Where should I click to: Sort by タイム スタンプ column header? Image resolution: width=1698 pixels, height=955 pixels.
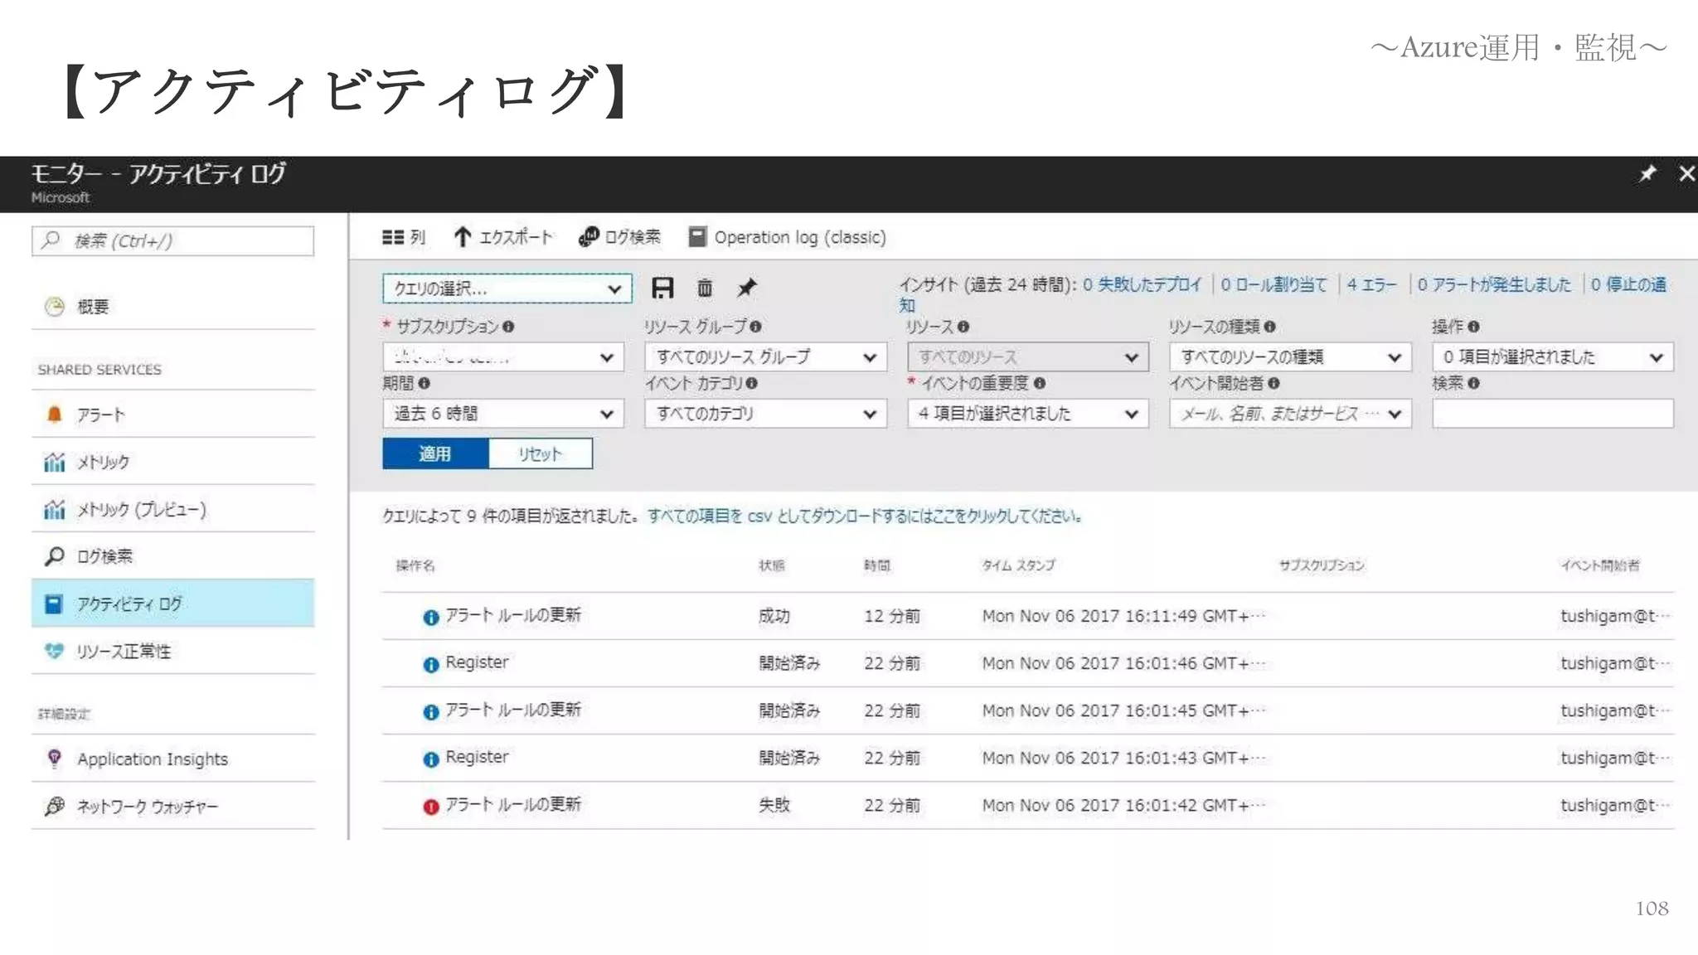click(x=1018, y=566)
